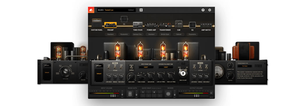Open the Input Stage Tube 12AX7 selector
306x106 pixels.
point(146,67)
